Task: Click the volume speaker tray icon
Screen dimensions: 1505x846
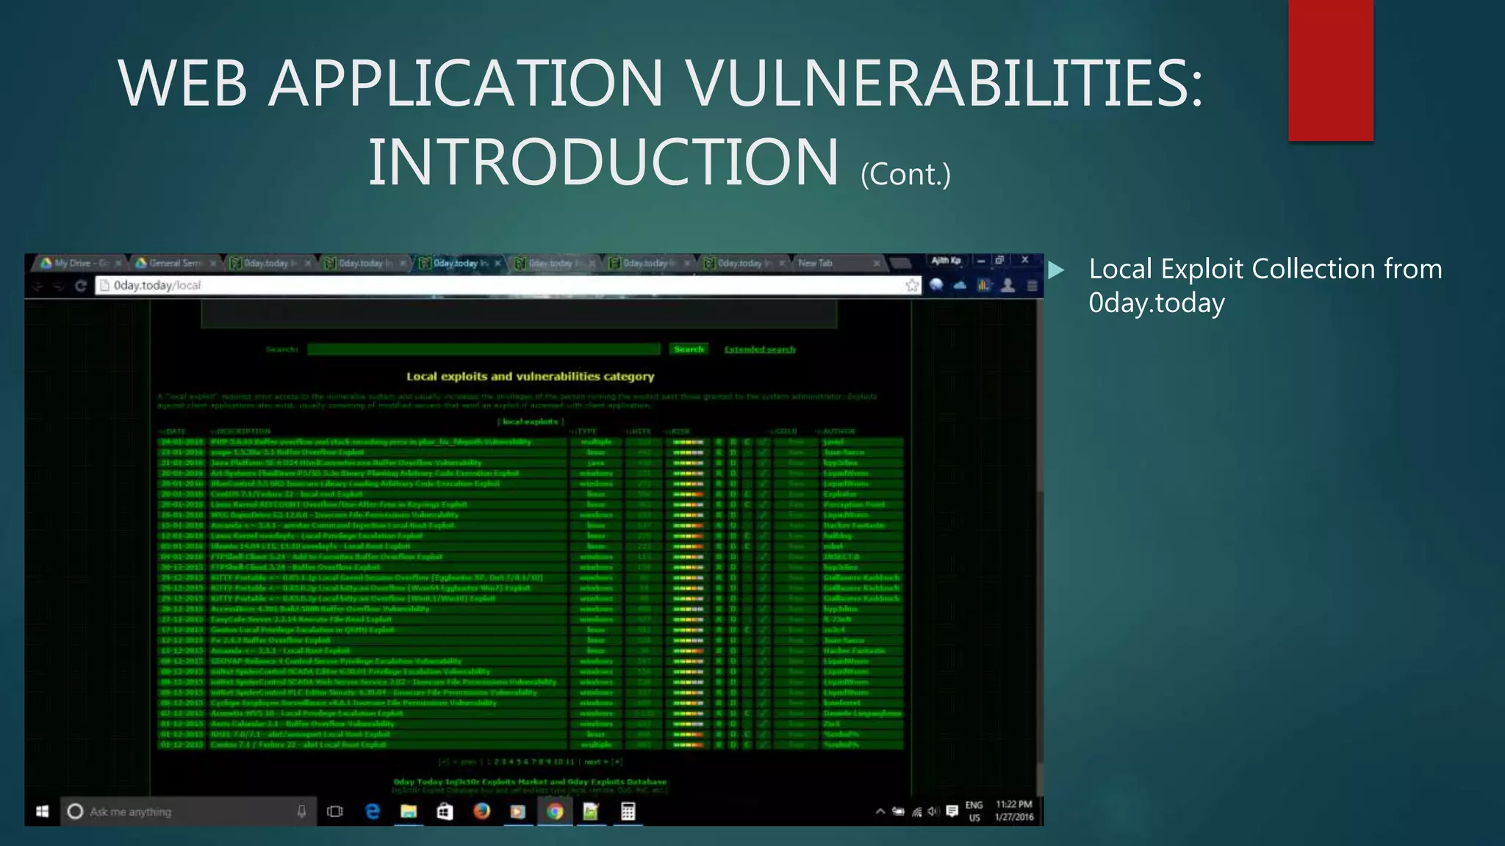Action: [933, 811]
